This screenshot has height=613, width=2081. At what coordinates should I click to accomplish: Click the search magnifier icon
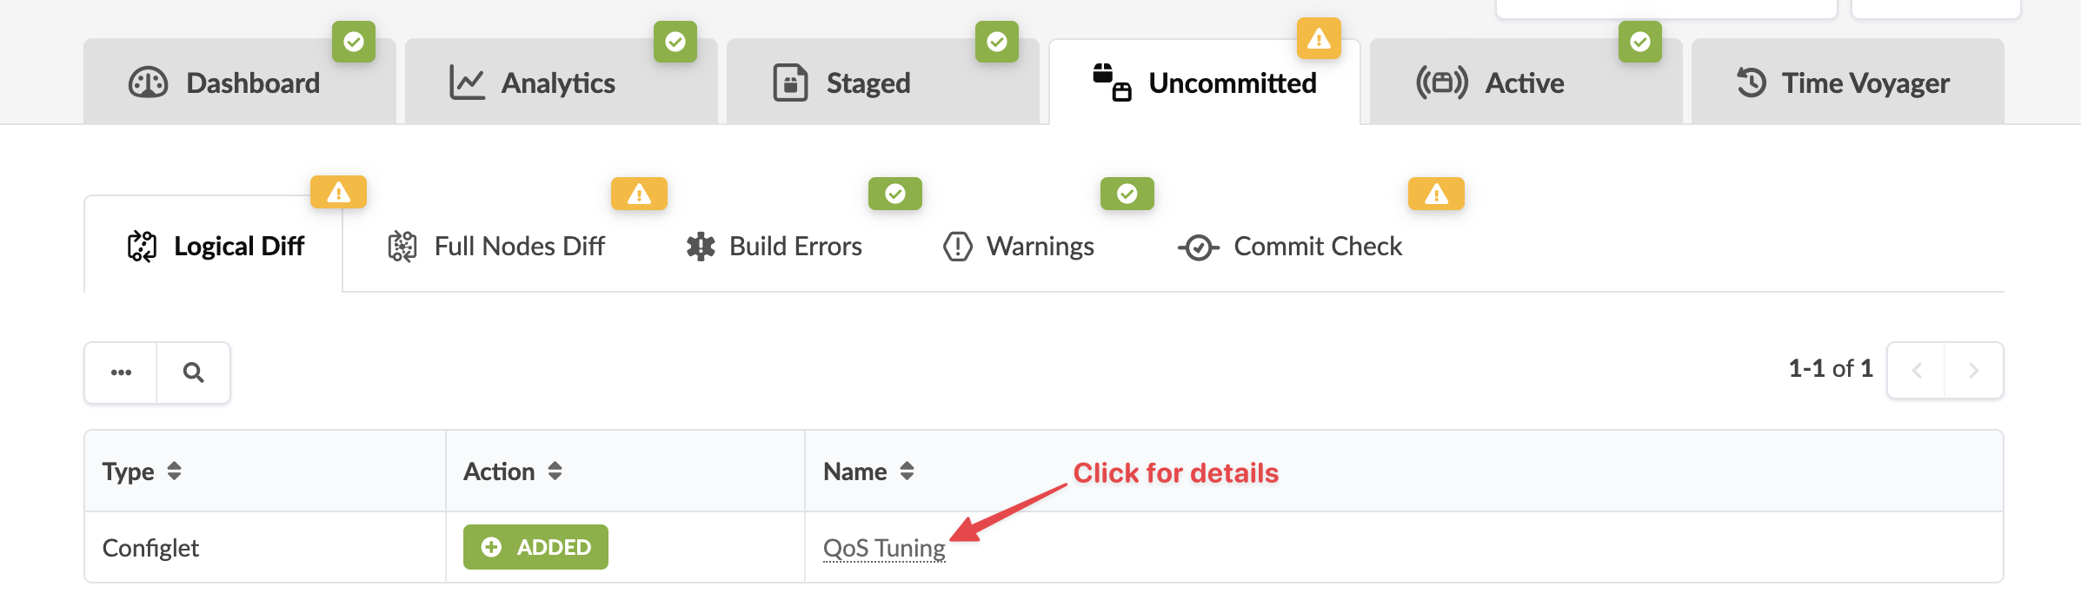click(x=193, y=372)
